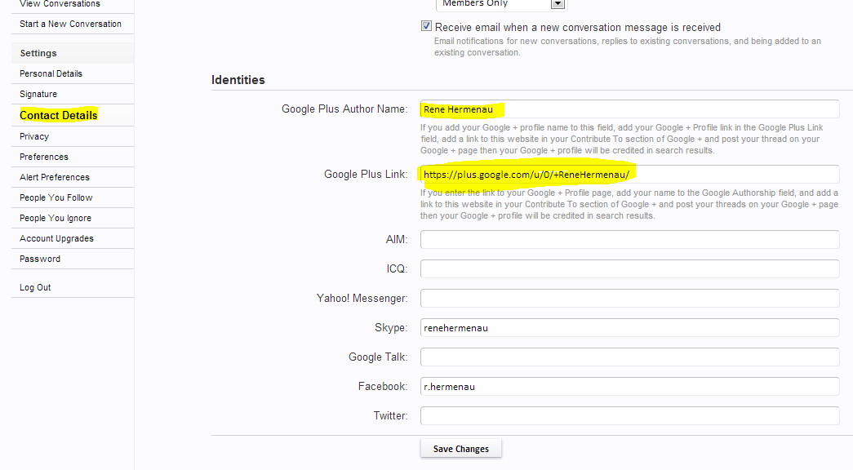Click the Twitter input field
The image size is (853, 470).
629,415
